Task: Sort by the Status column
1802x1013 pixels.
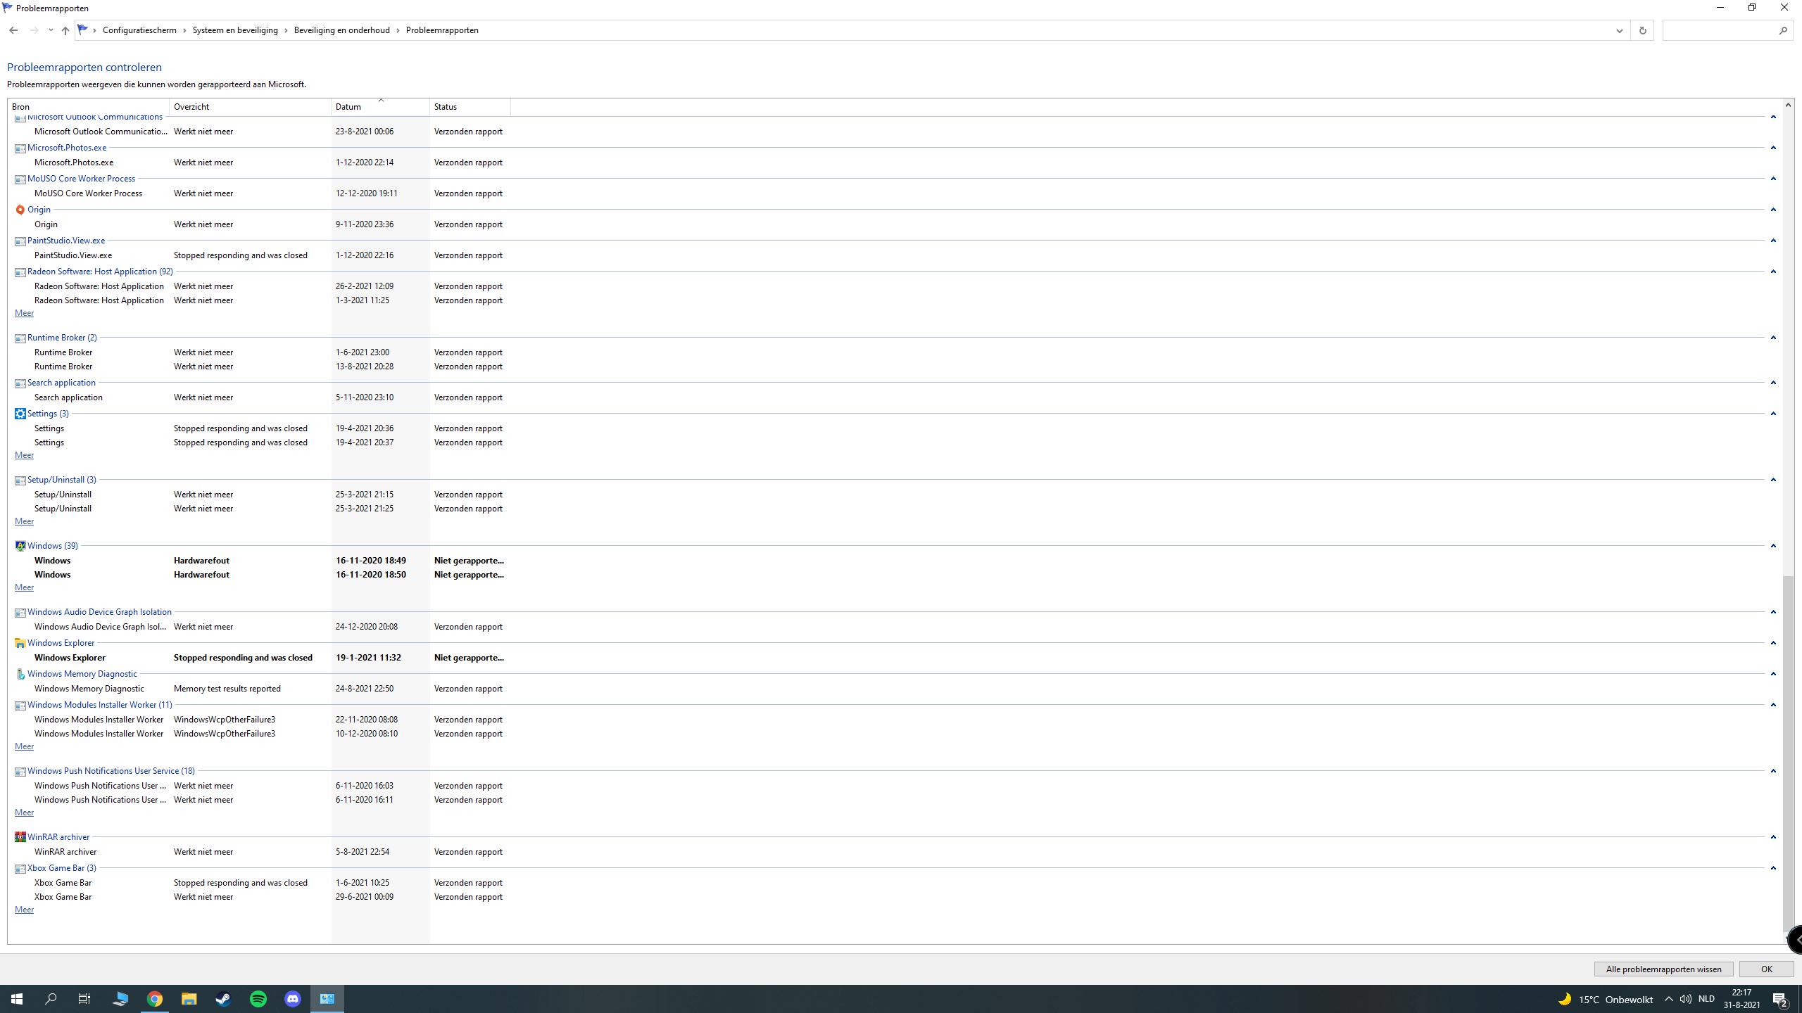Action: coord(470,107)
